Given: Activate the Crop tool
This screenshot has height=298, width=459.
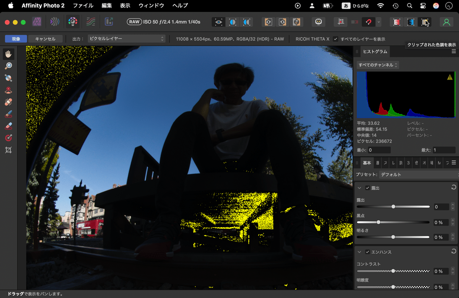Looking at the screenshot, I should [9, 150].
